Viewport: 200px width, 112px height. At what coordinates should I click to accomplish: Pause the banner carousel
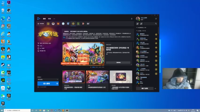[91, 67]
